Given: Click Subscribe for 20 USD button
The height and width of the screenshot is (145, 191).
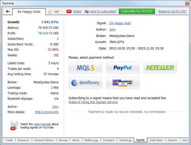Looking at the screenshot, I should [137, 11].
